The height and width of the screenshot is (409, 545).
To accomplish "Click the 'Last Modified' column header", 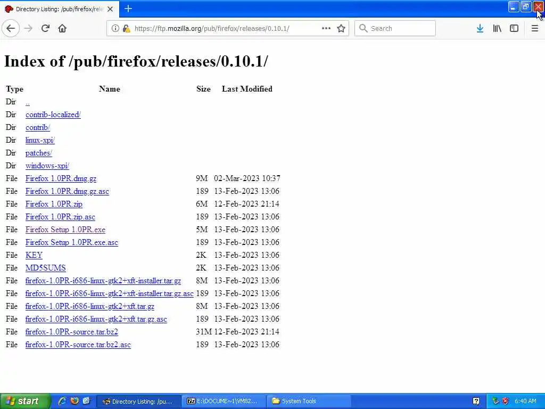I will click(247, 89).
